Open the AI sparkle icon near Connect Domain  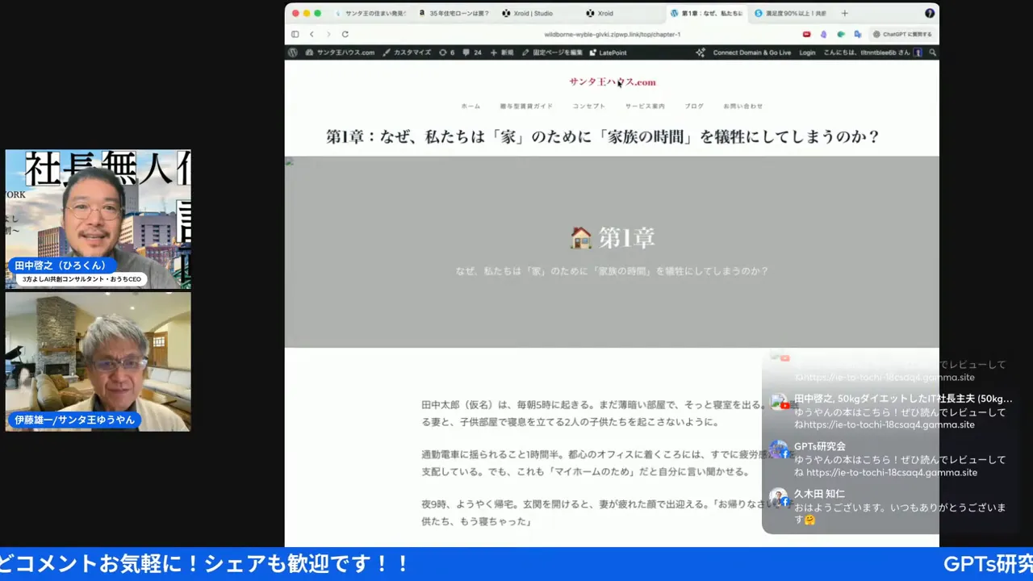click(x=701, y=52)
